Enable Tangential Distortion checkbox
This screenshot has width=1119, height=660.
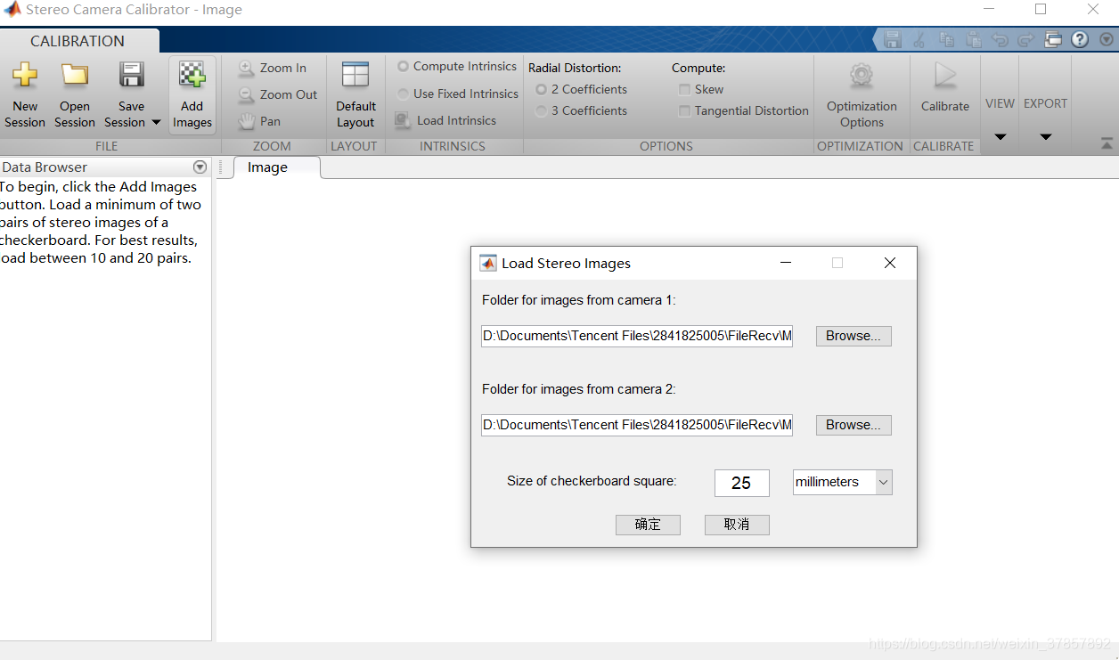point(684,111)
